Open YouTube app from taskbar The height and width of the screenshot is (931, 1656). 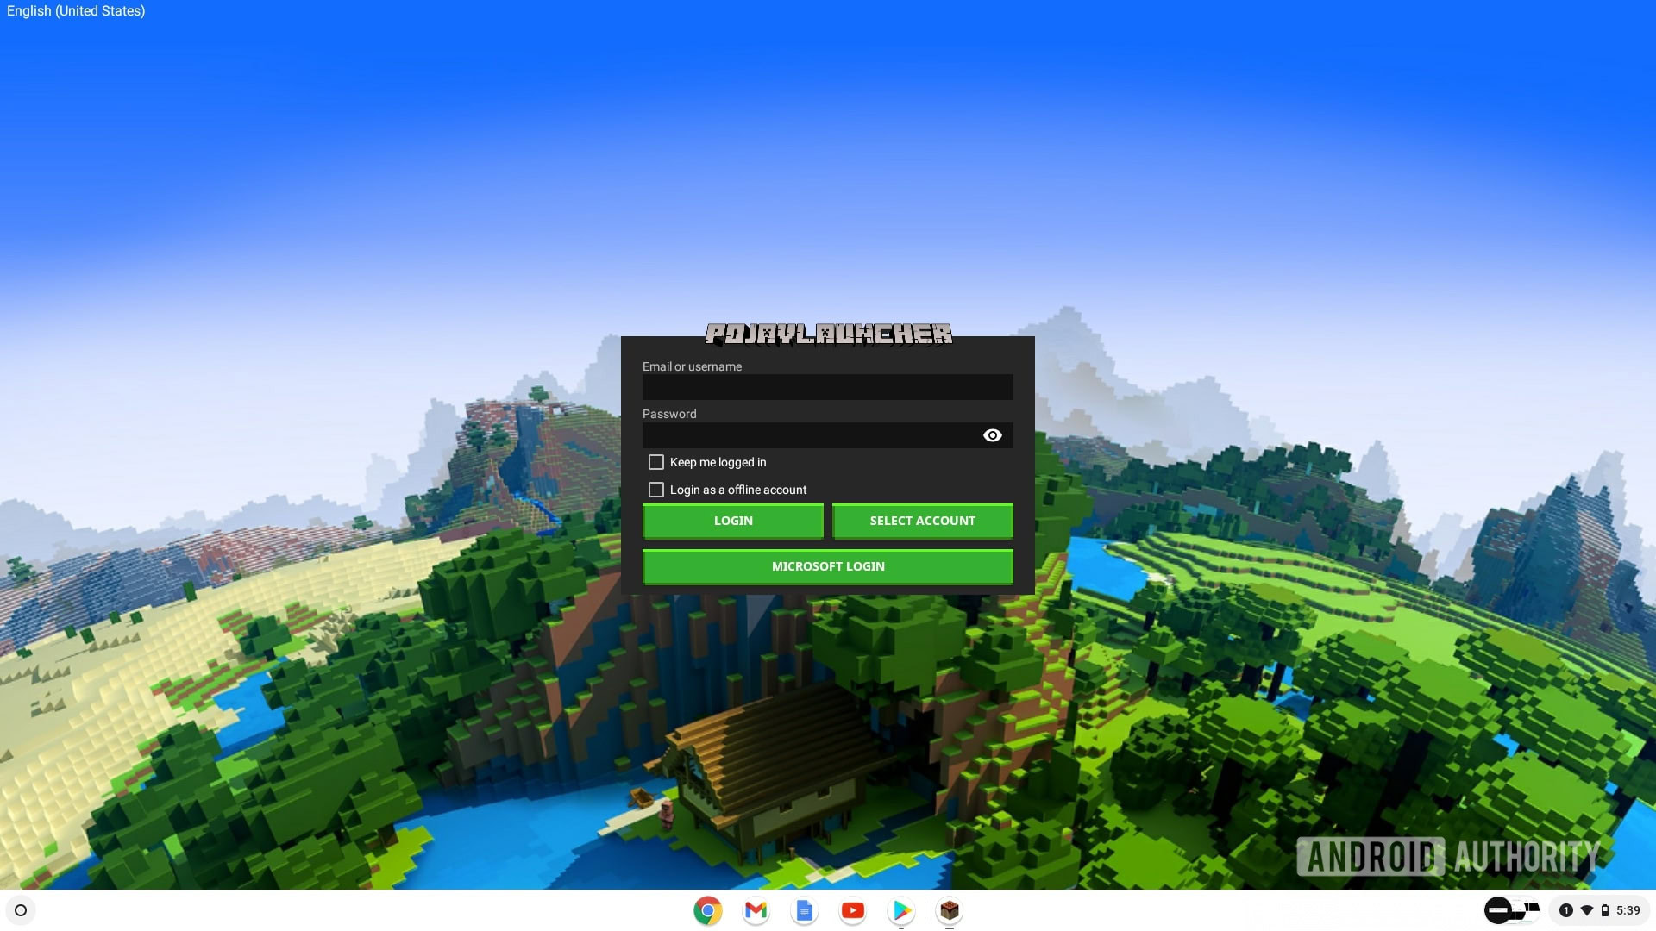pyautogui.click(x=852, y=909)
